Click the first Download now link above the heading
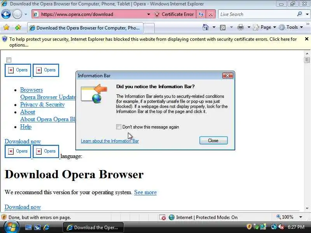The width and height of the screenshot is (311, 233). 23,141
